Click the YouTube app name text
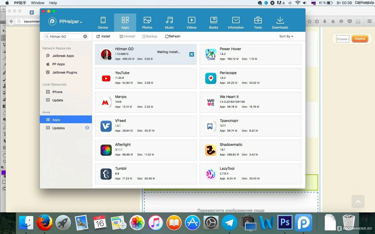Viewport: 375px width, 234px height. point(122,73)
